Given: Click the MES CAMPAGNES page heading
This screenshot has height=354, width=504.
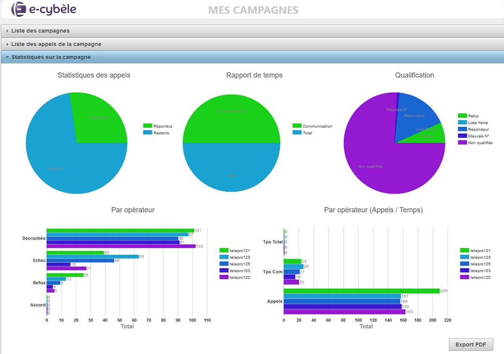Looking at the screenshot, I should tap(253, 10).
